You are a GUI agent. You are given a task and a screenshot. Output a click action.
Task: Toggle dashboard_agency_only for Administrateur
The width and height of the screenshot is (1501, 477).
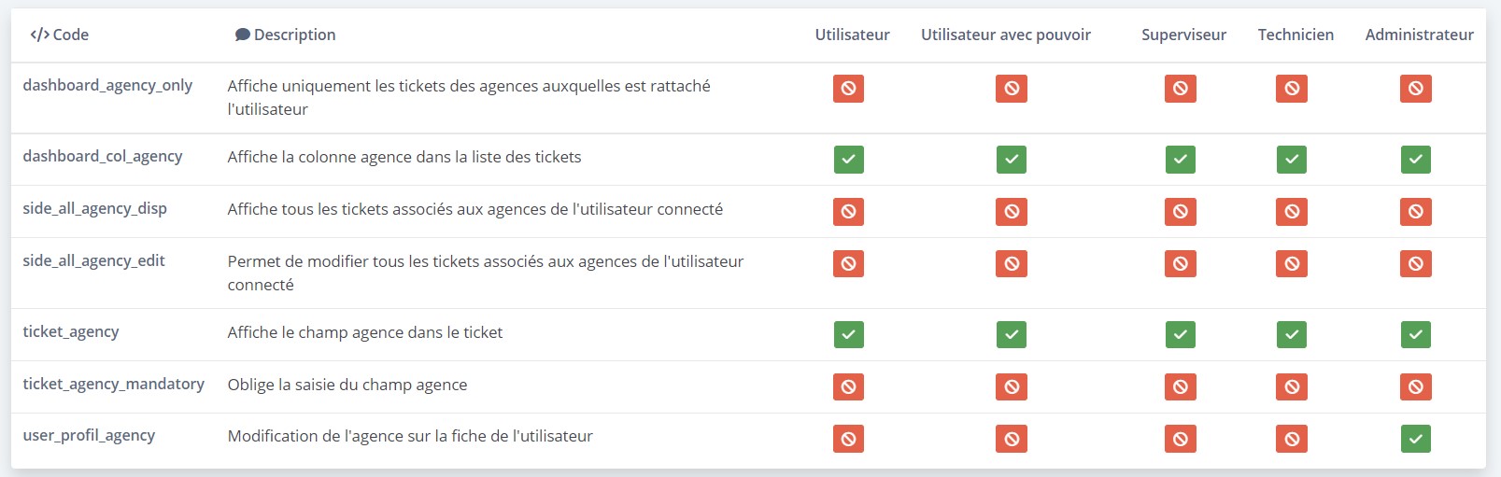coord(1415,89)
